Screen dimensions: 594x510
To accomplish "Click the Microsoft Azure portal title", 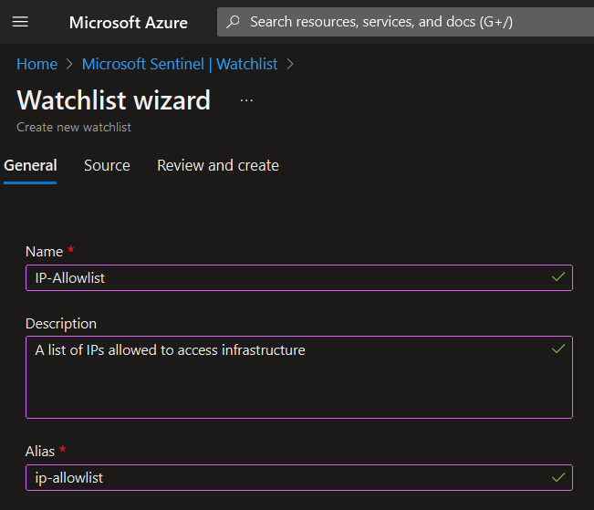I will point(129,22).
